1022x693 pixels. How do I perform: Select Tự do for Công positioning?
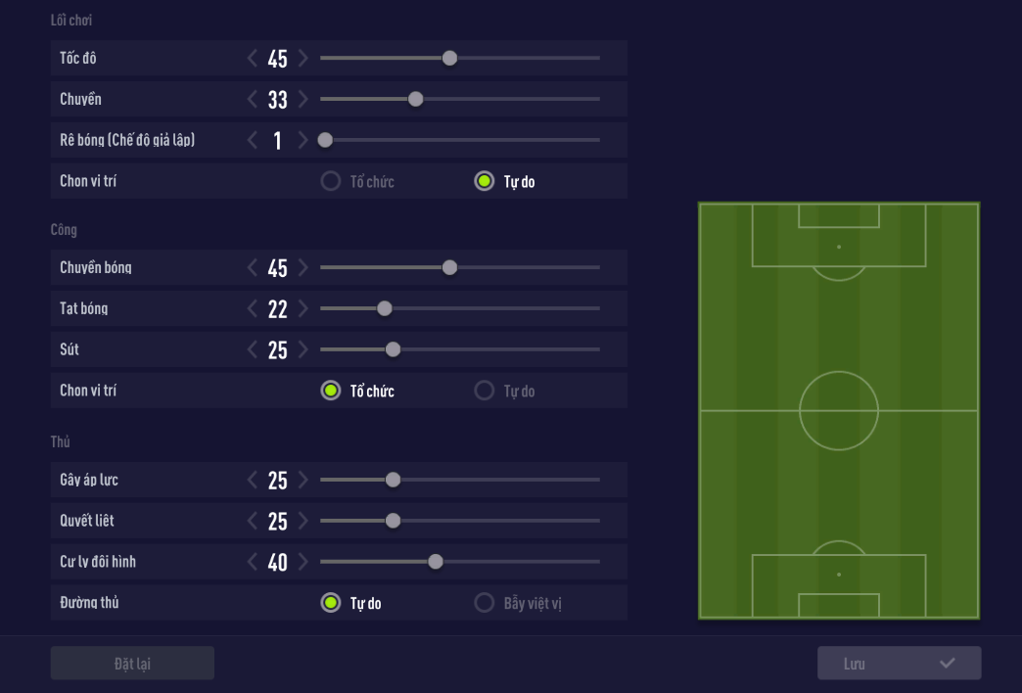(484, 392)
